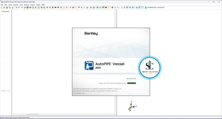Select the four-arrow pan tool
Screen dimensions: 222x119
pos(112,7)
